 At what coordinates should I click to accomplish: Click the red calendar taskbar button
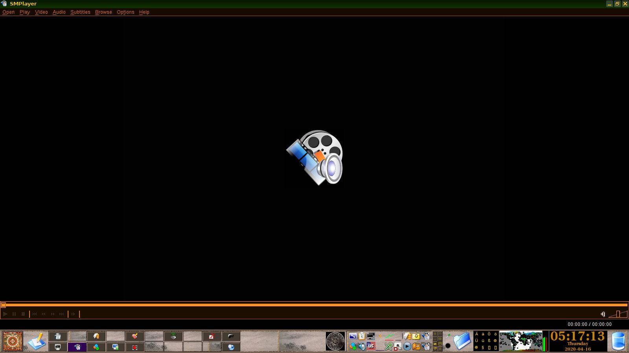tap(212, 336)
